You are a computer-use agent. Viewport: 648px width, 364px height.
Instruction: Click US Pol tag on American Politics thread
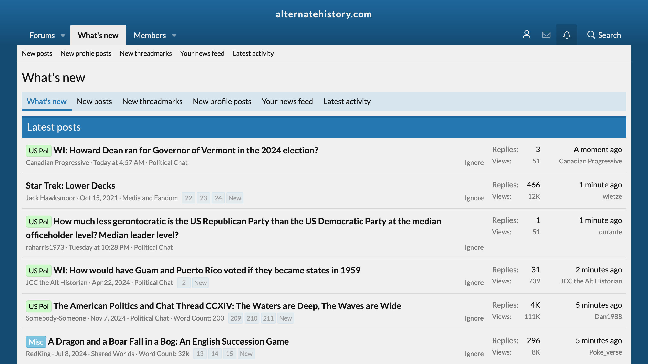[38, 306]
